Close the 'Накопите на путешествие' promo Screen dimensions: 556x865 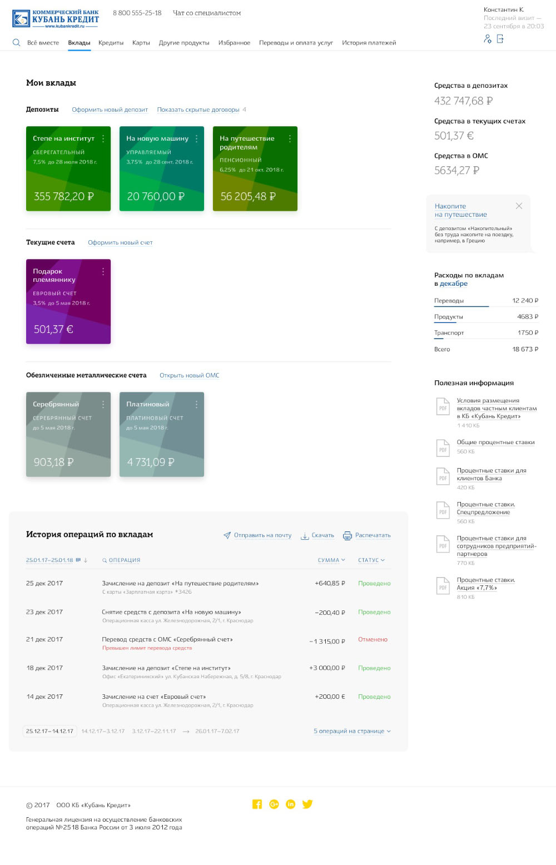[x=519, y=206]
